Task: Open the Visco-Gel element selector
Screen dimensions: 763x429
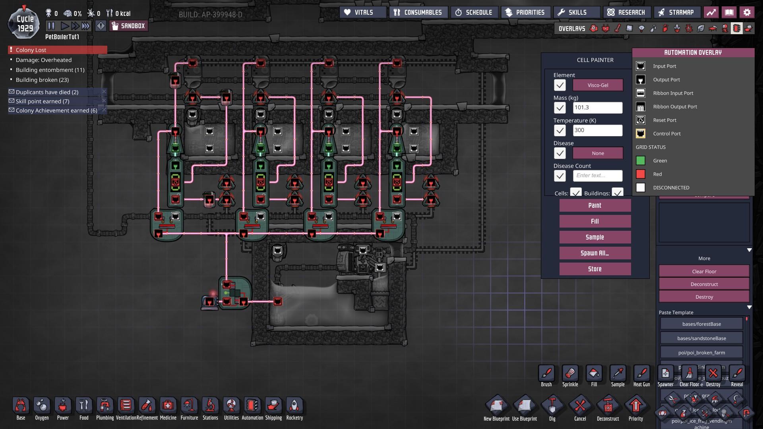Action: pyautogui.click(x=598, y=85)
